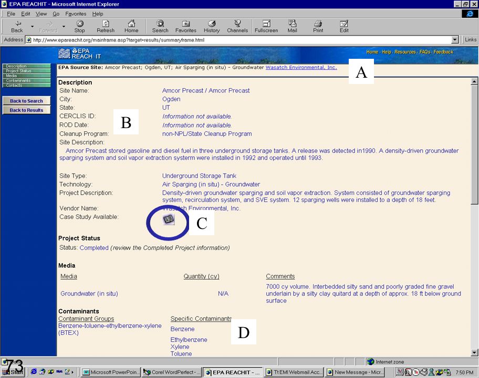Open the case study book icon
Viewport: 479px width, 378px height.
(x=169, y=219)
